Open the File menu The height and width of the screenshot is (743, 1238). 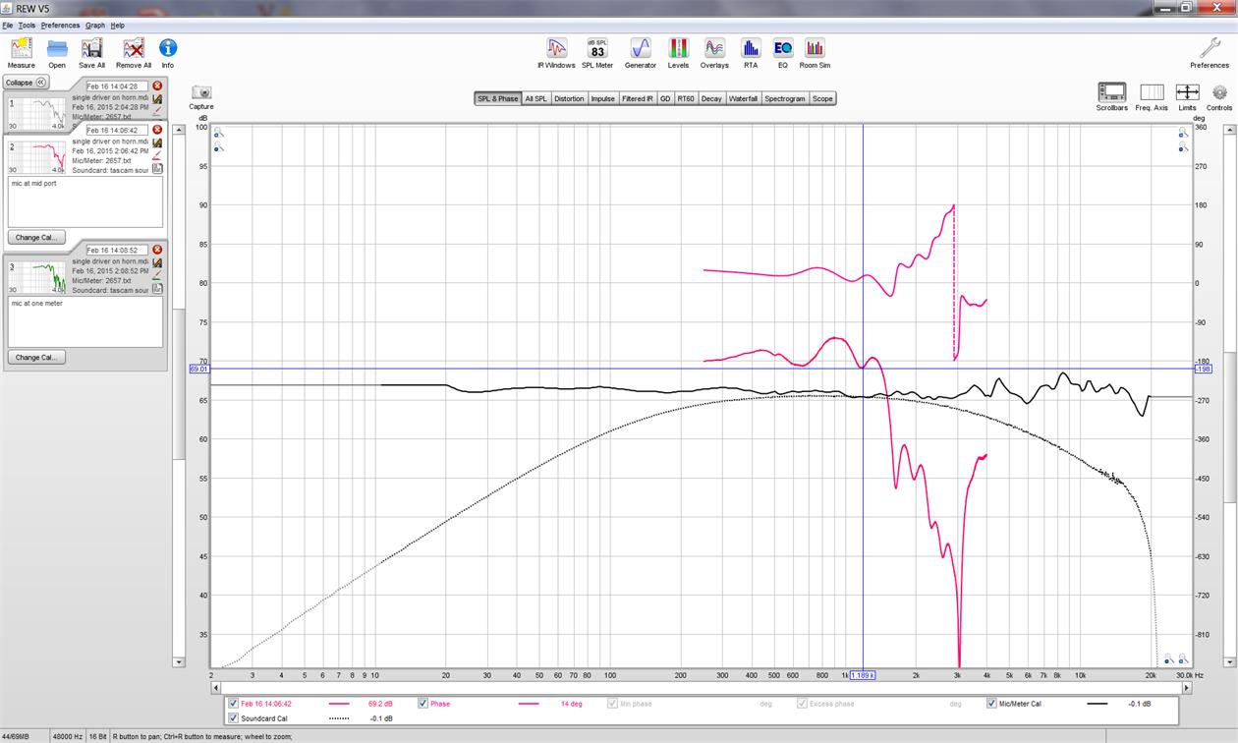(x=8, y=26)
